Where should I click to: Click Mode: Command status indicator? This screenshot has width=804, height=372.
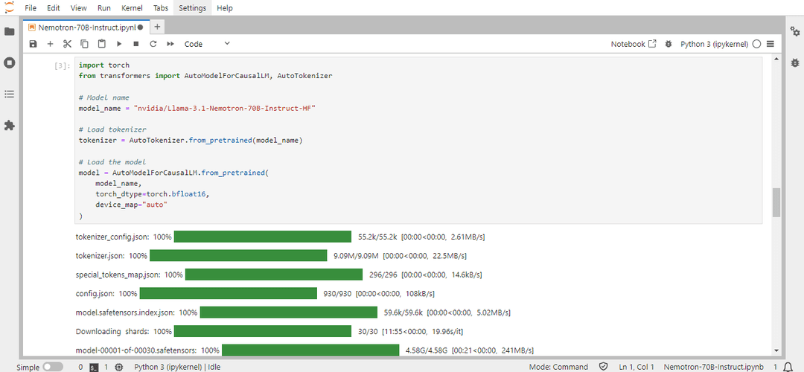558,367
